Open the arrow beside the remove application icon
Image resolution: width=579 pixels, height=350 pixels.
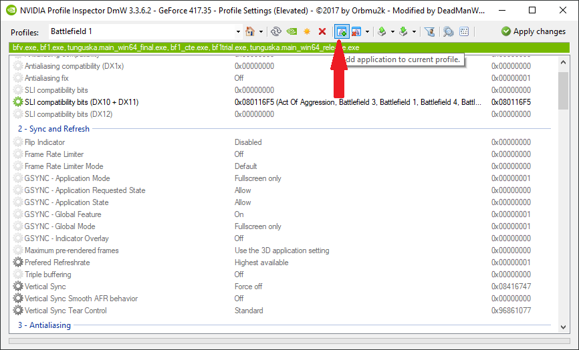click(x=367, y=31)
